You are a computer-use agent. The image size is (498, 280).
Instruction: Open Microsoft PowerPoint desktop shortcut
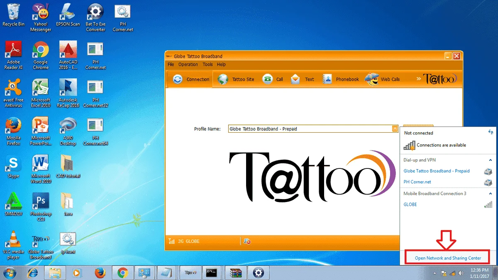(x=41, y=131)
